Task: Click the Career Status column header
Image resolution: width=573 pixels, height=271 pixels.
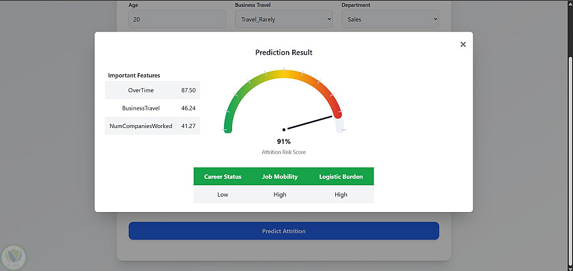Action: pos(223,177)
